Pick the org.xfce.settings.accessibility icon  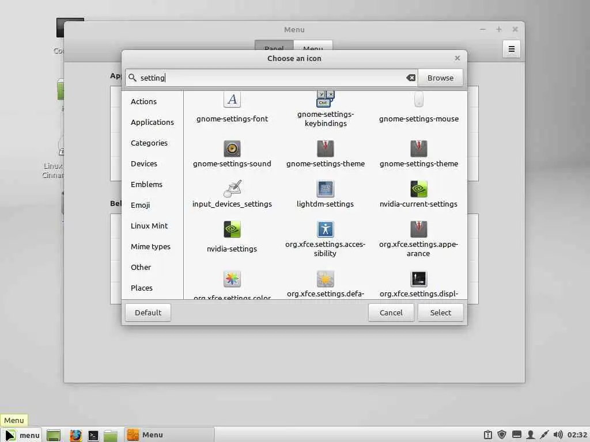click(x=326, y=229)
